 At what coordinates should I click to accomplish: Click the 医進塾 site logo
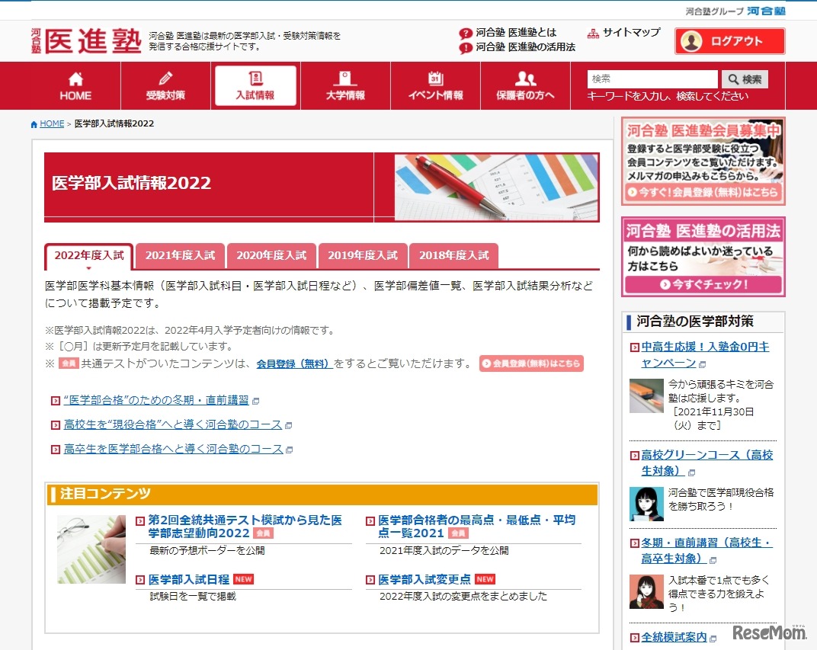tap(86, 40)
